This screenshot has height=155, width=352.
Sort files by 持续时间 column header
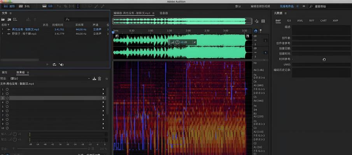pos(58,24)
